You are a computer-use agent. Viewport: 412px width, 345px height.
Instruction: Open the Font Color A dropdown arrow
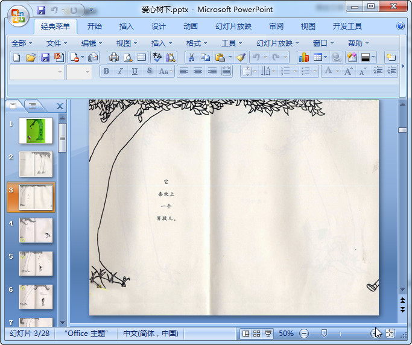tap(337, 71)
